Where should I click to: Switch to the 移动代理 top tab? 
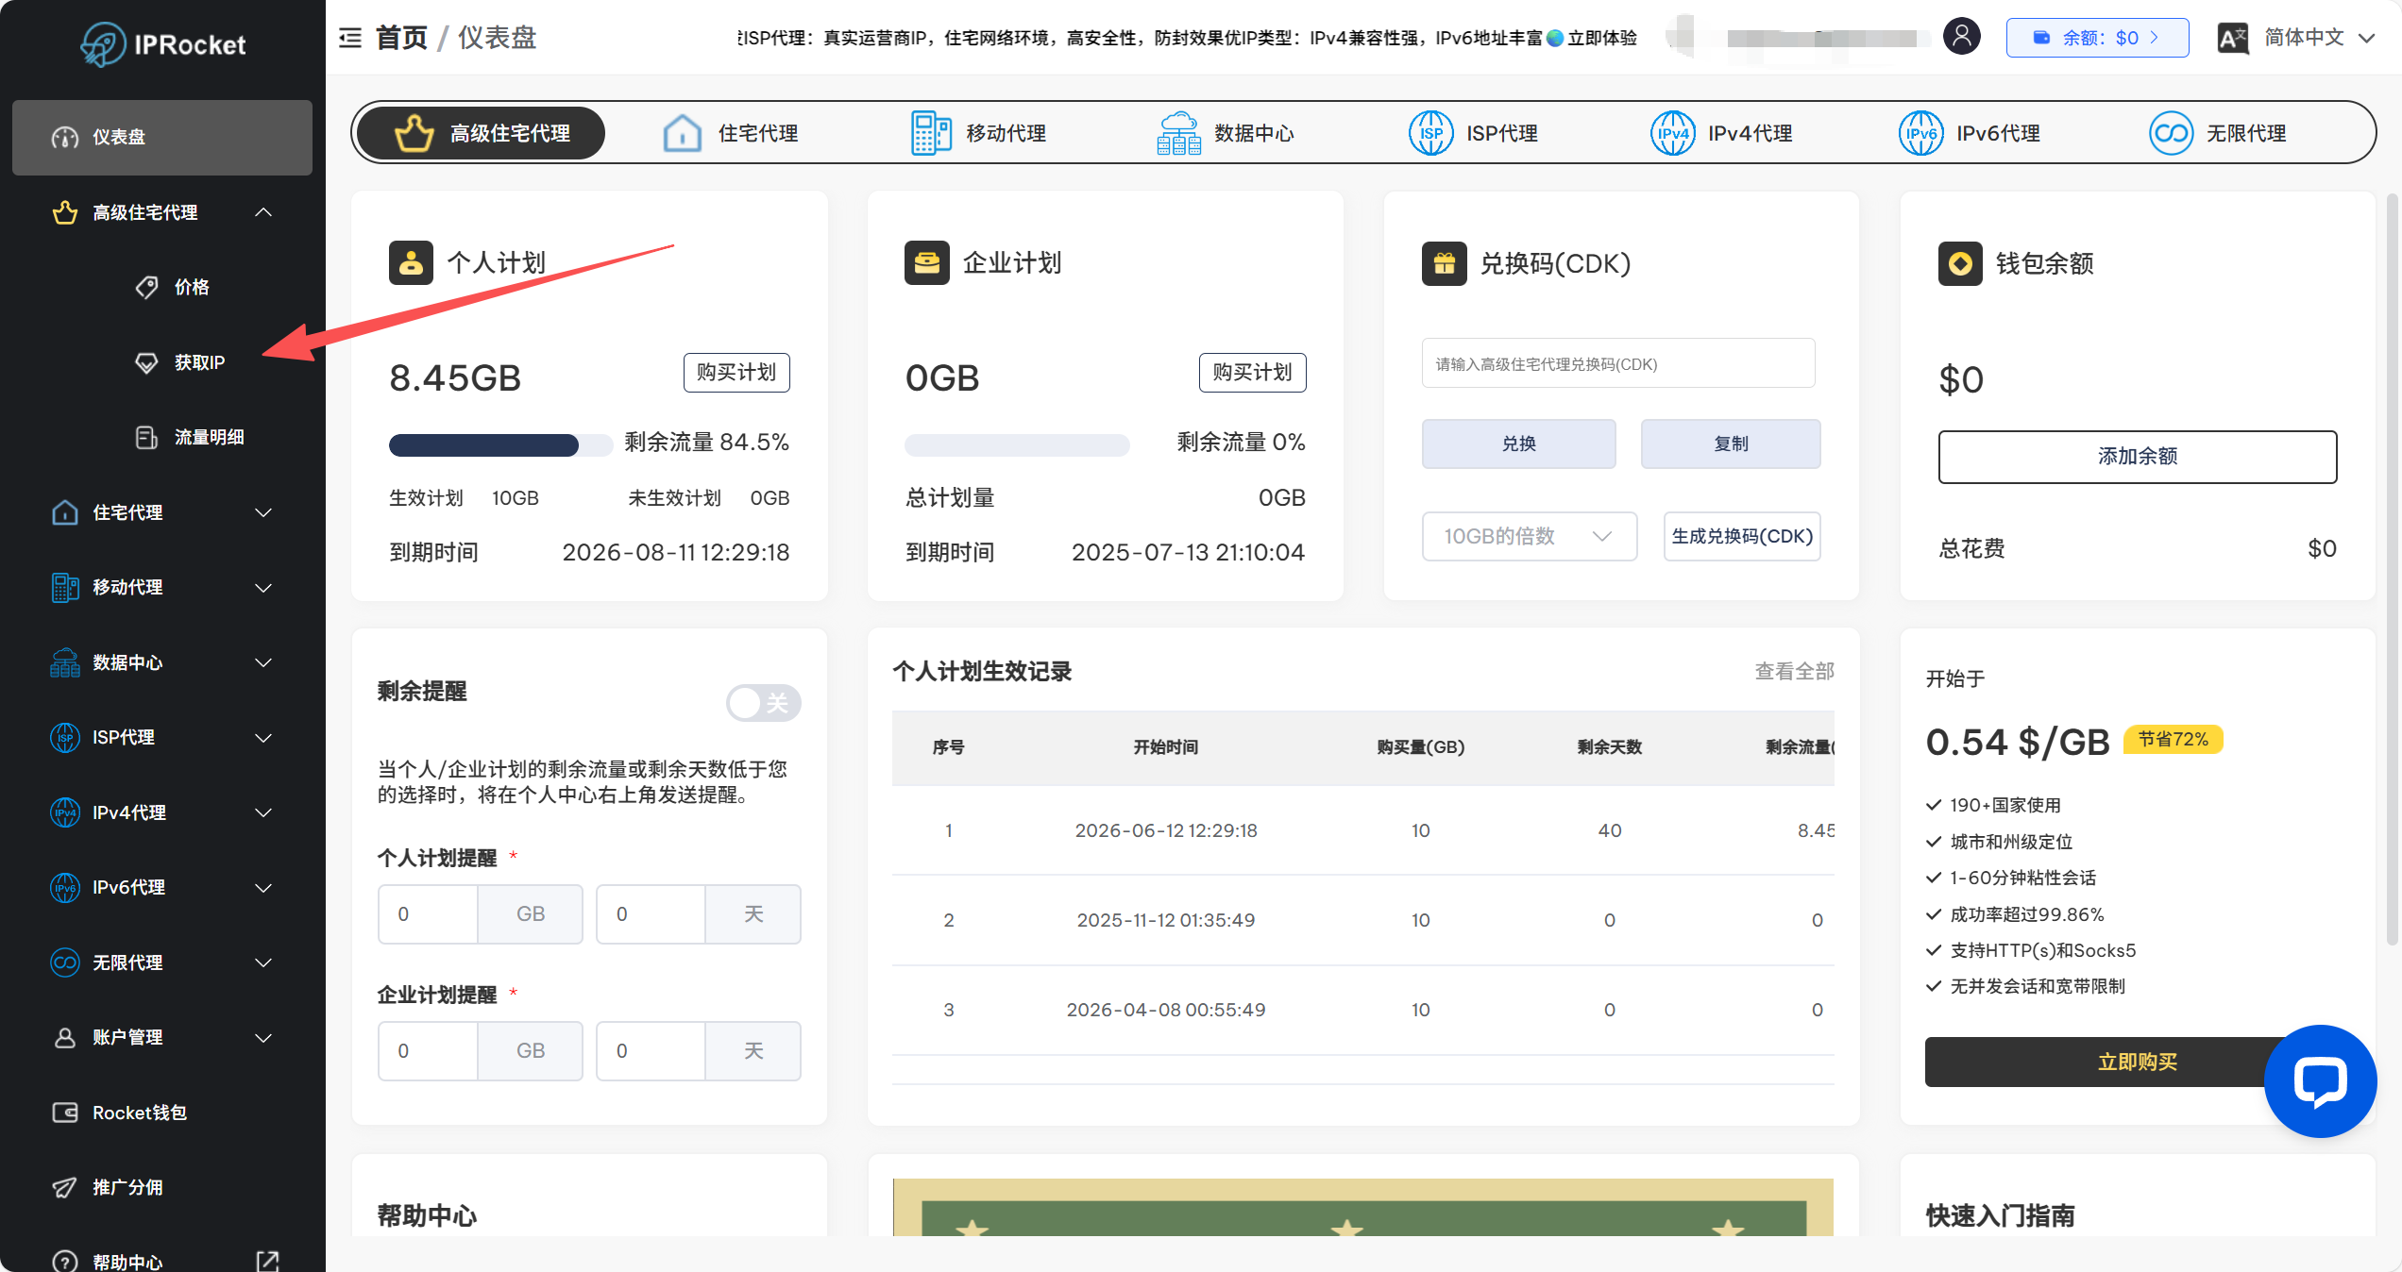coord(979,133)
